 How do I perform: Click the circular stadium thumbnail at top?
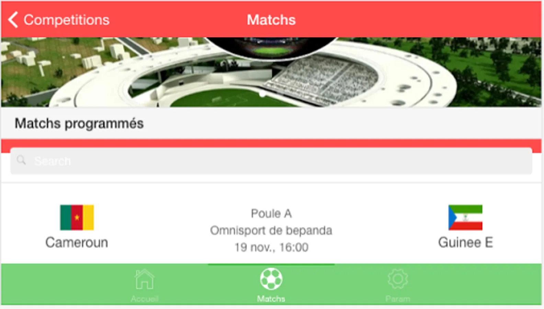click(x=271, y=48)
